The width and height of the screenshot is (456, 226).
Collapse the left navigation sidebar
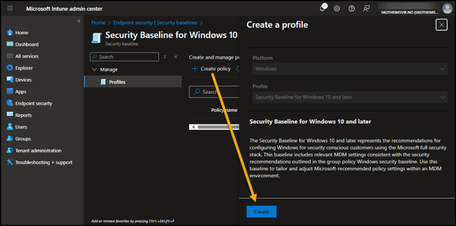(78, 21)
